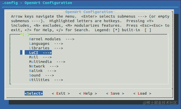Image resolution: width=181 pixels, height=109 pixels.
Task: Click the ^(-) scroll-up indicator
Action: 25,34
